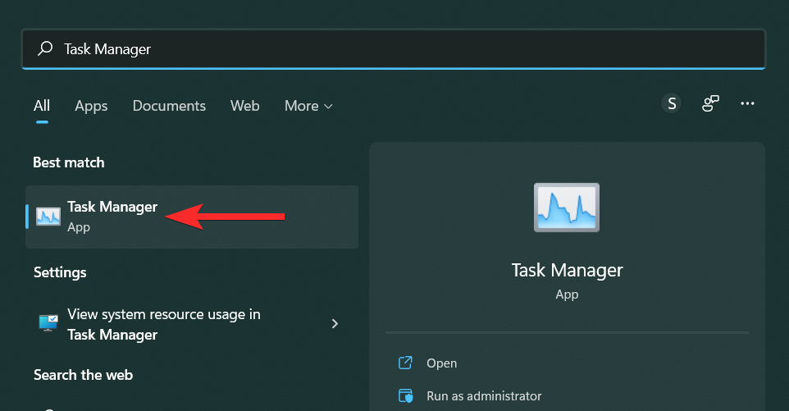
Task: Click the monitor icon beside View system resource usage
Action: [x=48, y=323]
